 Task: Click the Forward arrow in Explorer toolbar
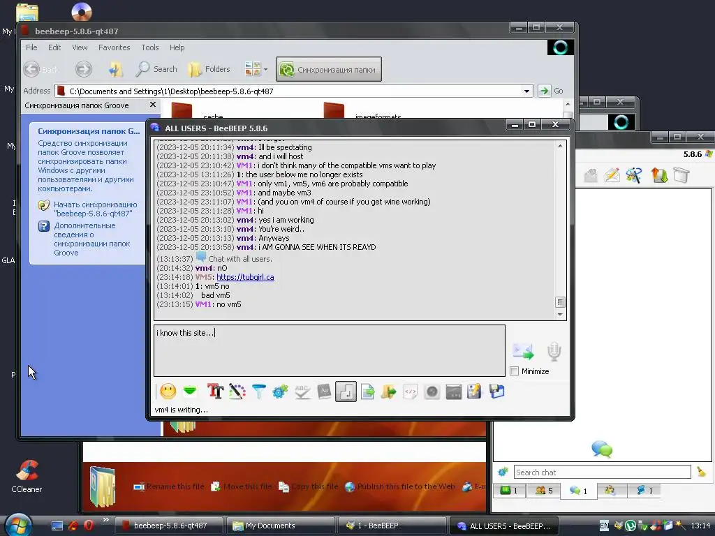click(x=84, y=69)
